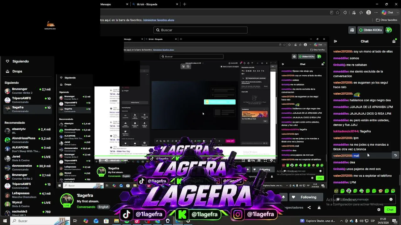Open a new browser tab
Viewport: 401px width, 225px height.
[x=185, y=4]
